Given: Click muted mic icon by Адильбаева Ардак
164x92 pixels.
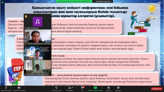Looking at the screenshot, I should 25,74.
